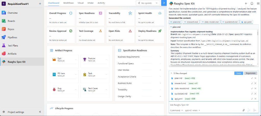Click the magic wand icon in chat input

(249, 110)
